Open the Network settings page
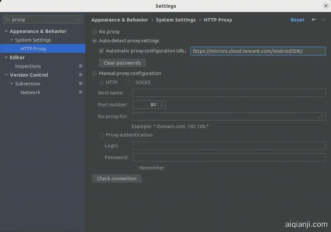Image resolution: width=331 pixels, height=232 pixels. (x=30, y=92)
